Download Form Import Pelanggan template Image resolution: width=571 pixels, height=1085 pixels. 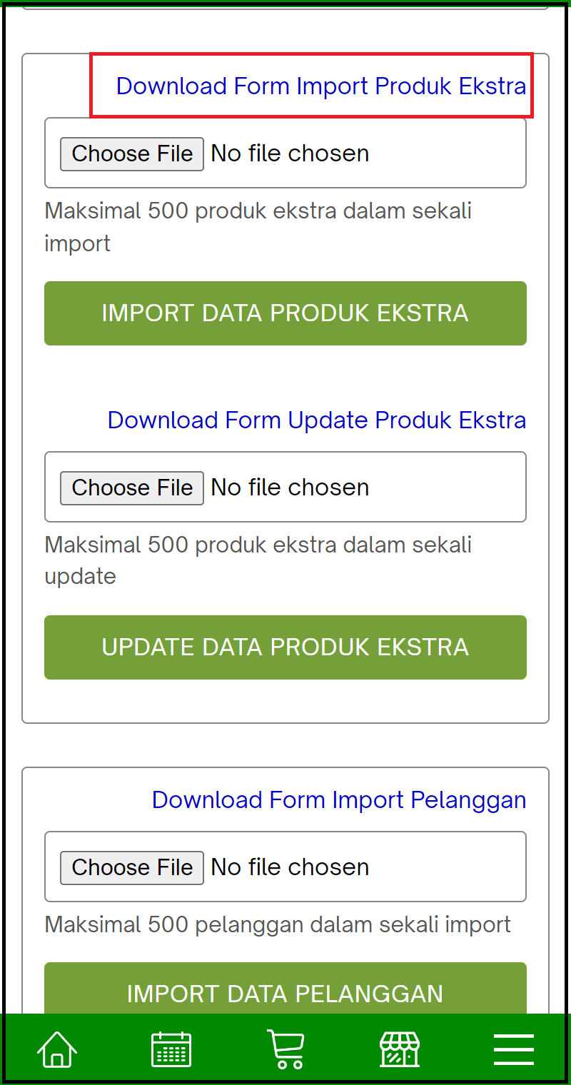tap(338, 799)
